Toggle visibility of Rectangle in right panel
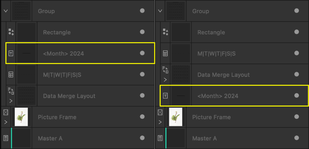 click(x=296, y=32)
